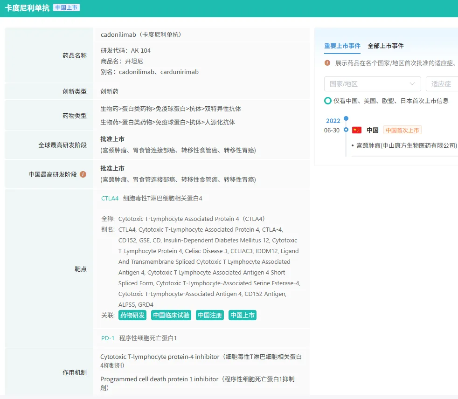This screenshot has height=399, width=458.
Task: Switch to 重要上市事件 tab
Action: (x=342, y=46)
